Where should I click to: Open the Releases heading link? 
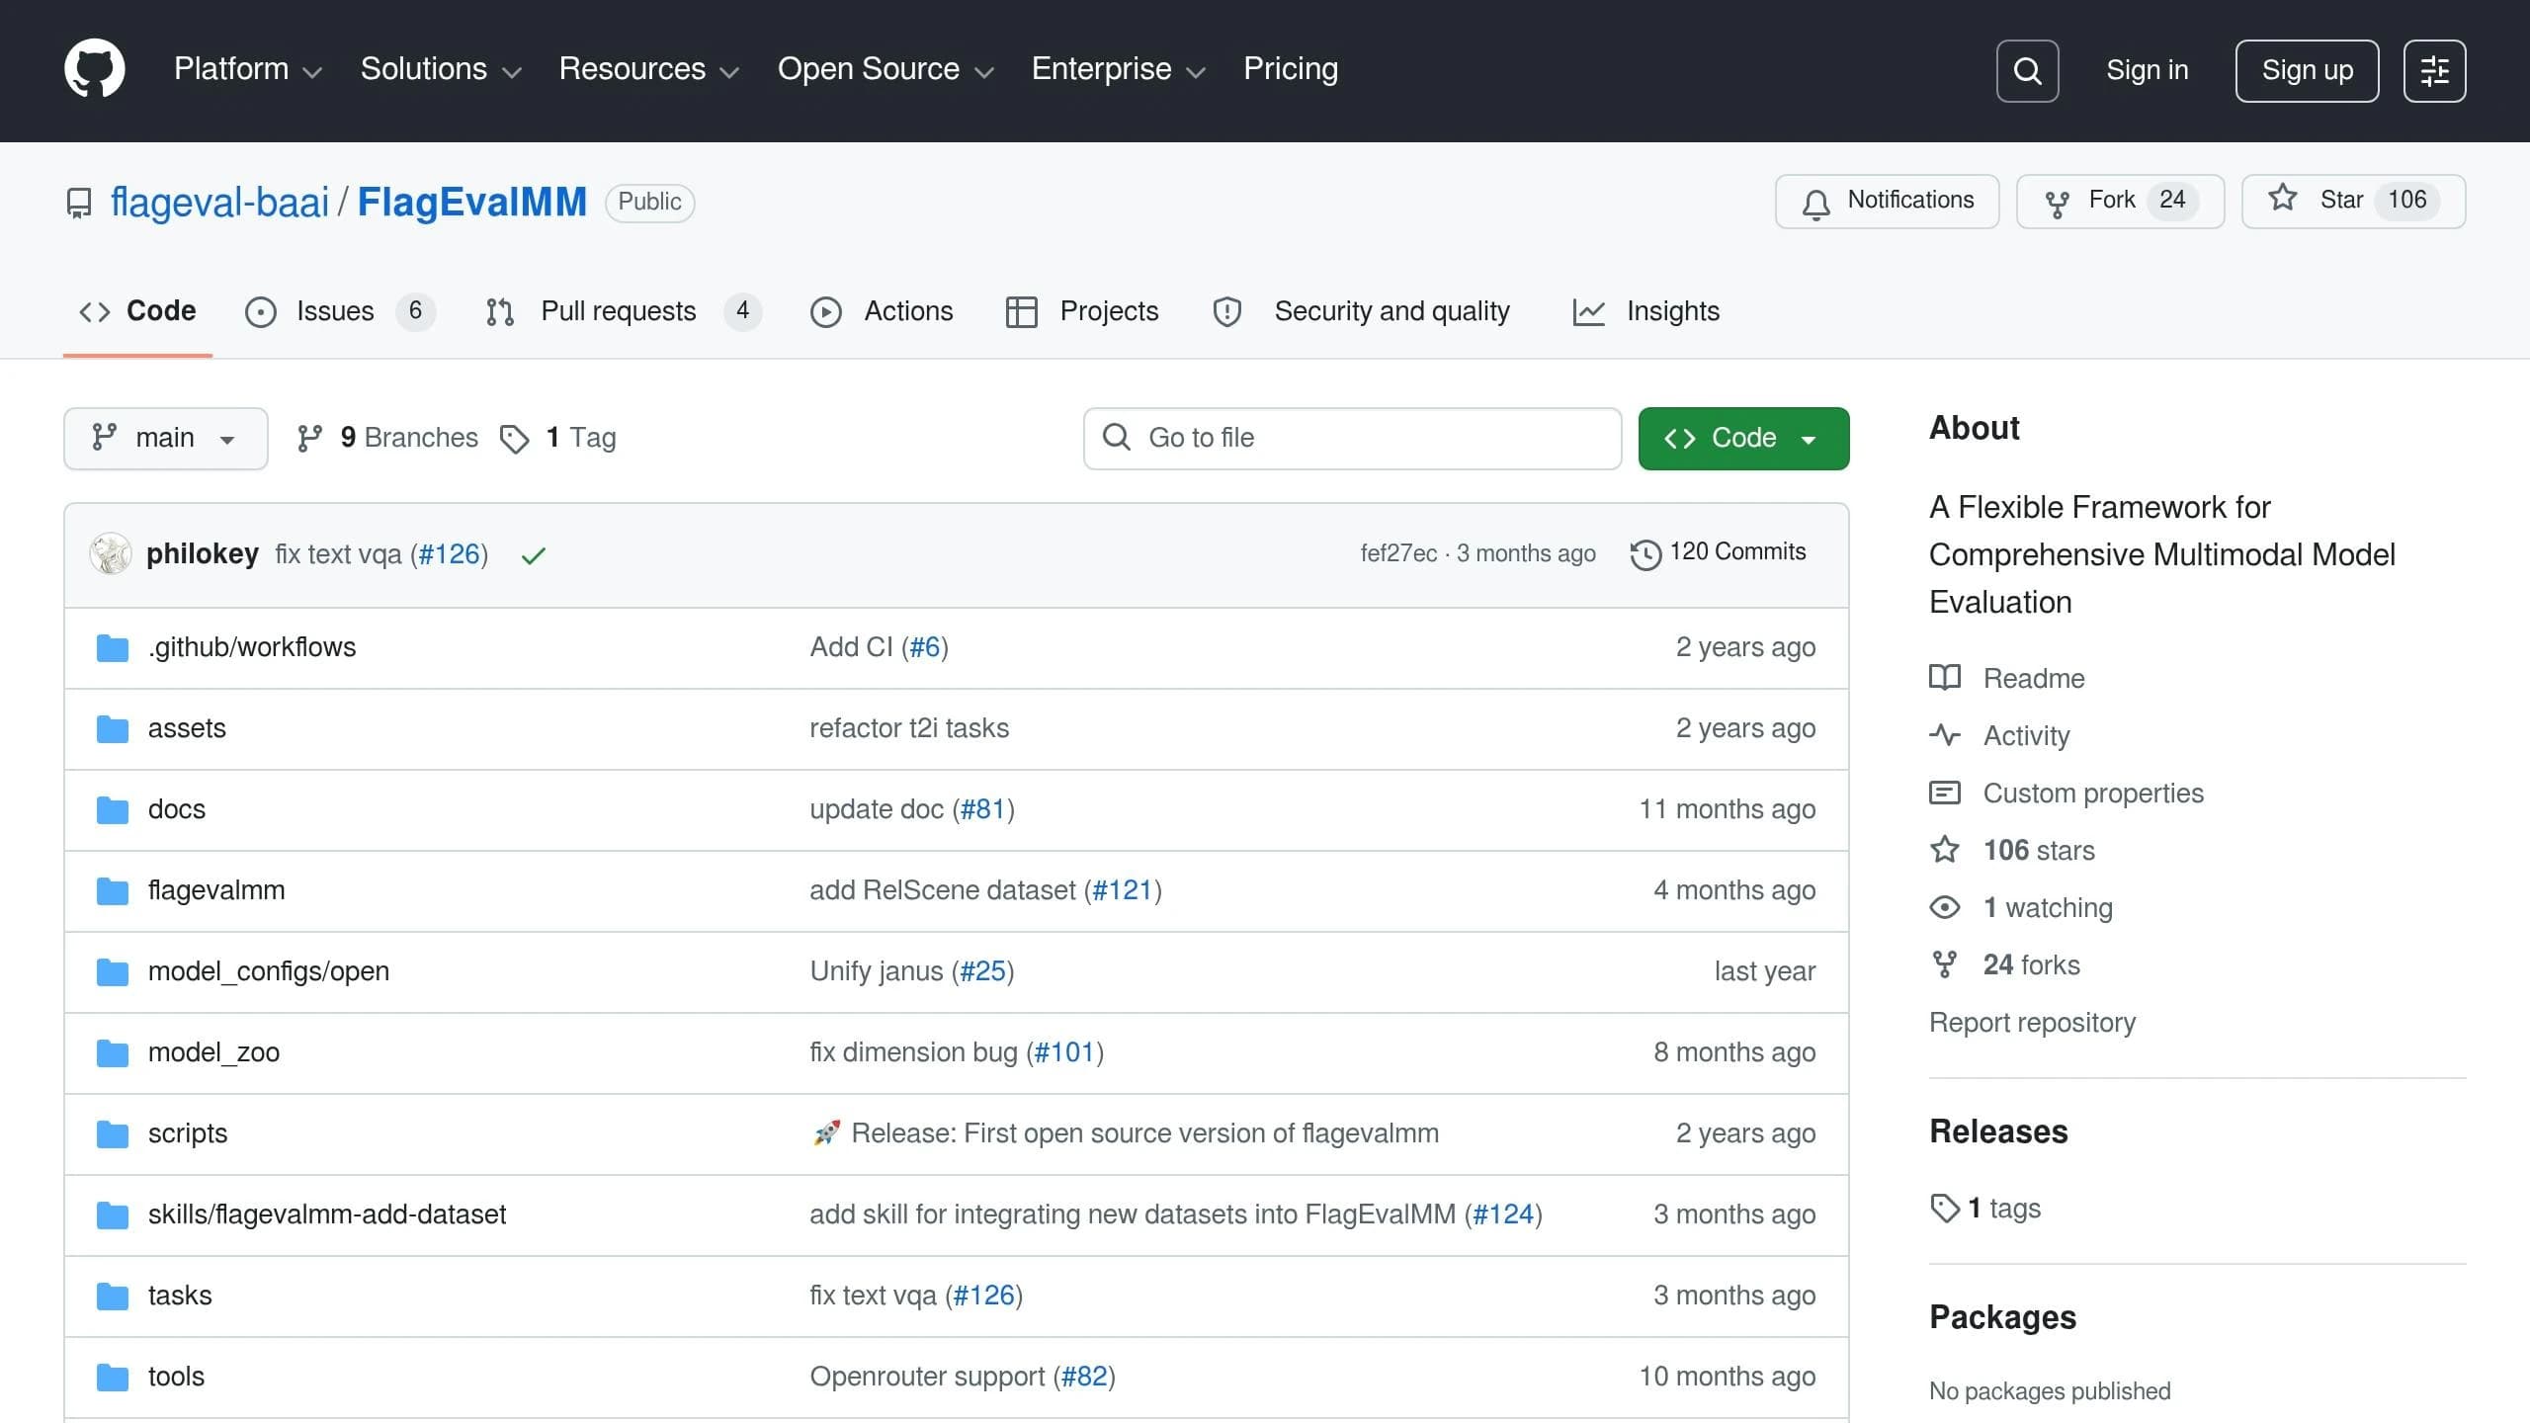click(x=1998, y=1131)
